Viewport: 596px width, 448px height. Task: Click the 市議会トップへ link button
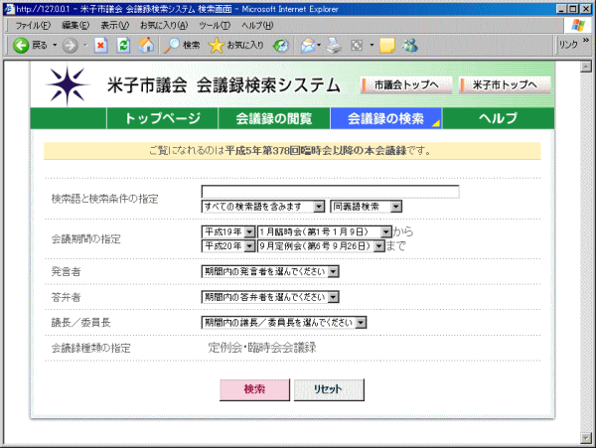point(406,84)
